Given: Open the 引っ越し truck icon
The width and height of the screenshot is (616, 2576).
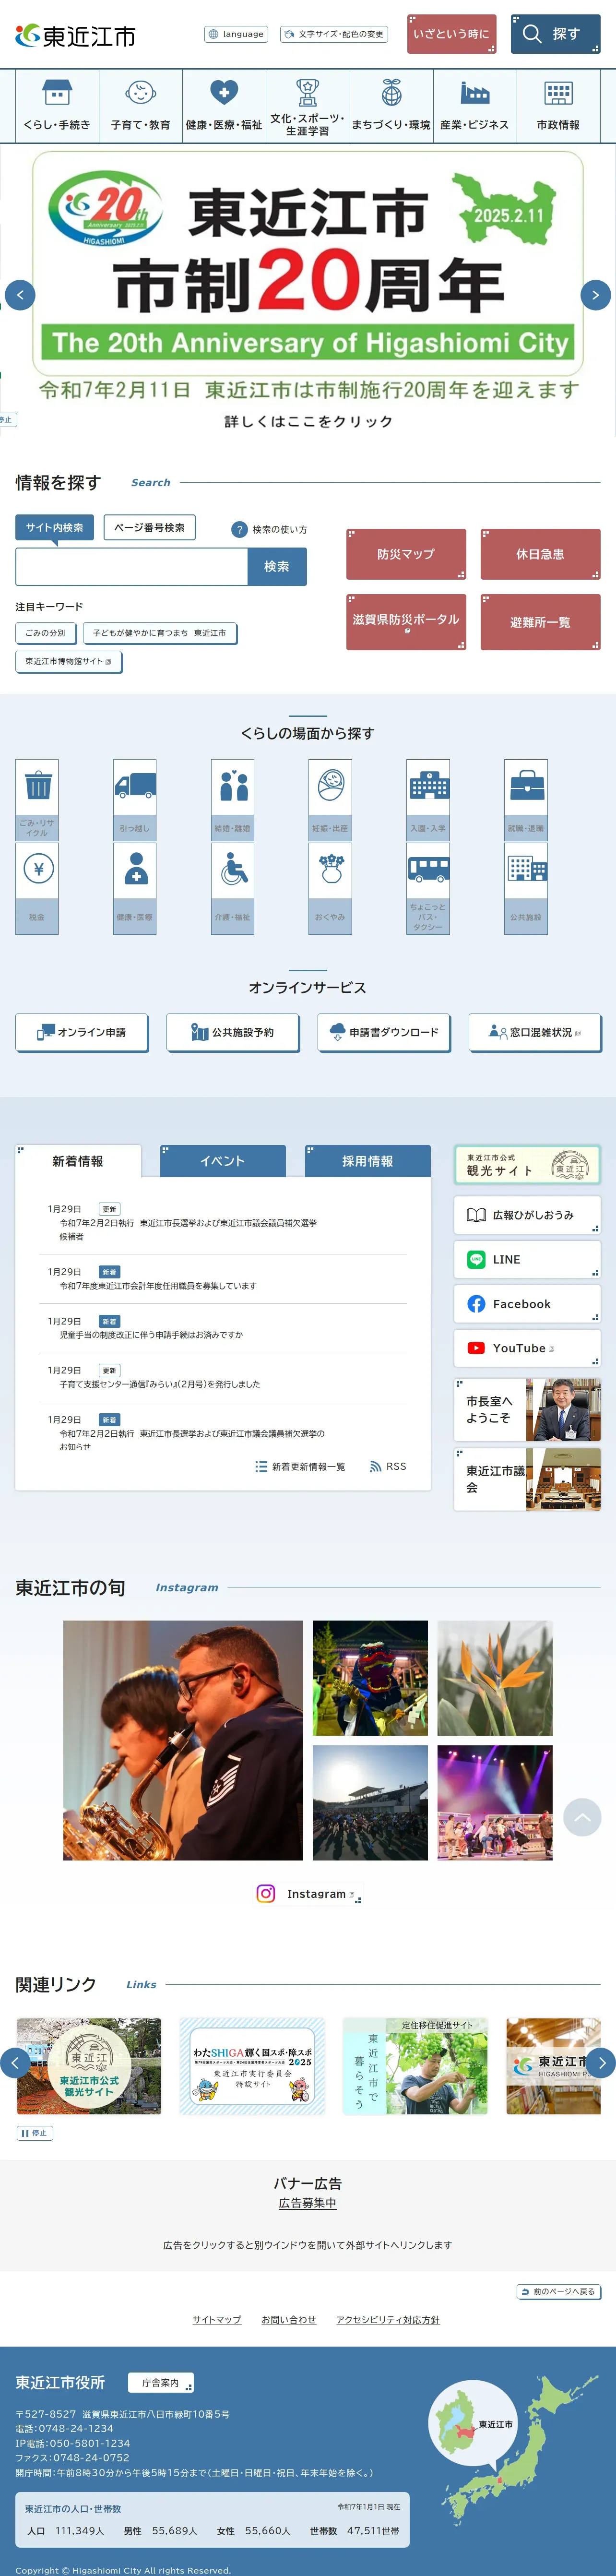Looking at the screenshot, I should [x=134, y=799].
